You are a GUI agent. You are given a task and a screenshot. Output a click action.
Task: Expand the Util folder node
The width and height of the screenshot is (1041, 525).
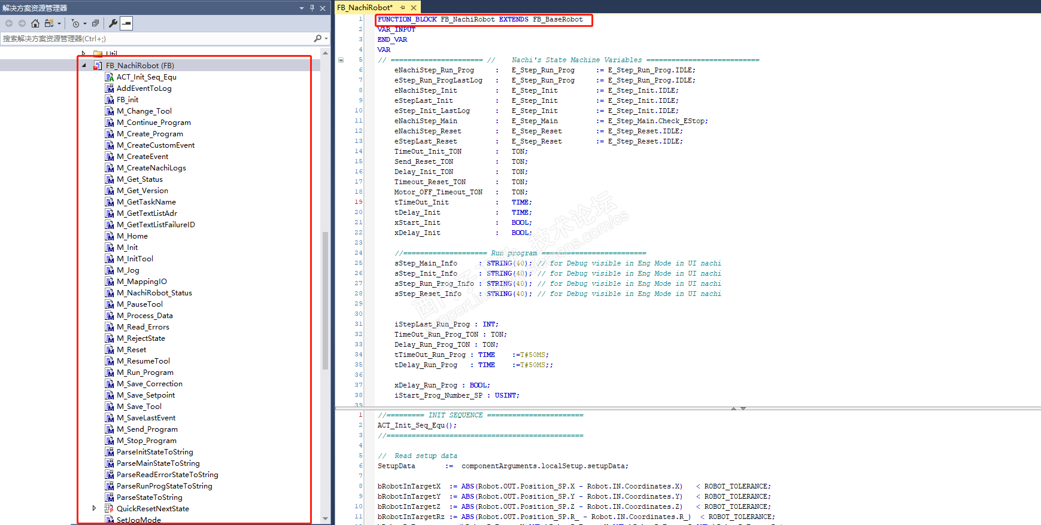click(84, 54)
